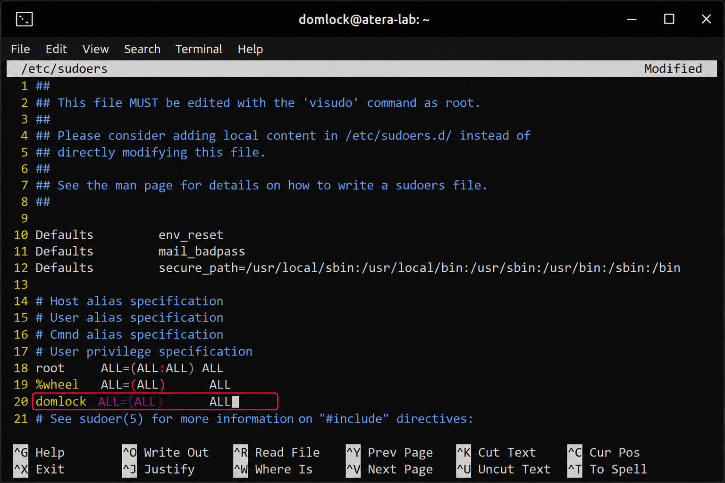This screenshot has height=483, width=725.
Task: Minimize the terminal window
Action: [632, 19]
